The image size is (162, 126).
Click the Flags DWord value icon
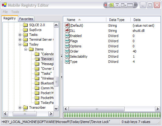pyautogui.click(x=67, y=41)
